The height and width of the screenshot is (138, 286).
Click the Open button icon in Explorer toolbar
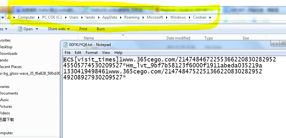(20, 29)
